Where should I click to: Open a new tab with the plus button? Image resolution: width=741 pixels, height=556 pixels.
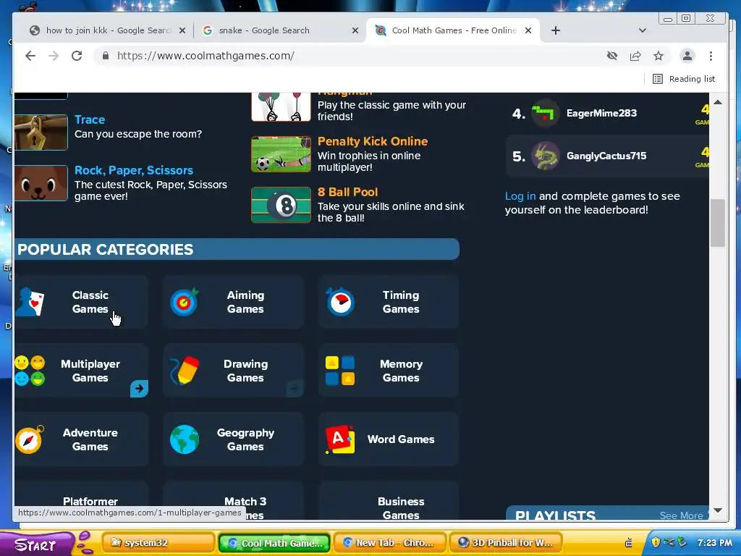pos(556,30)
